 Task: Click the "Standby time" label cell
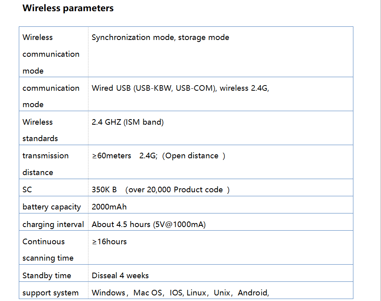click(x=46, y=276)
